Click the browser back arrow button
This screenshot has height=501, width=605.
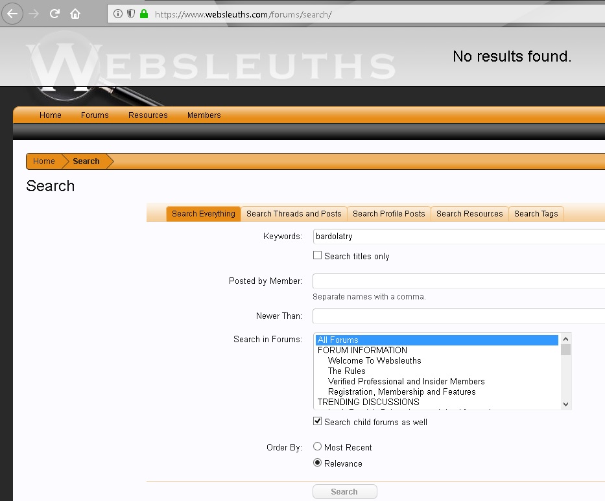point(12,14)
